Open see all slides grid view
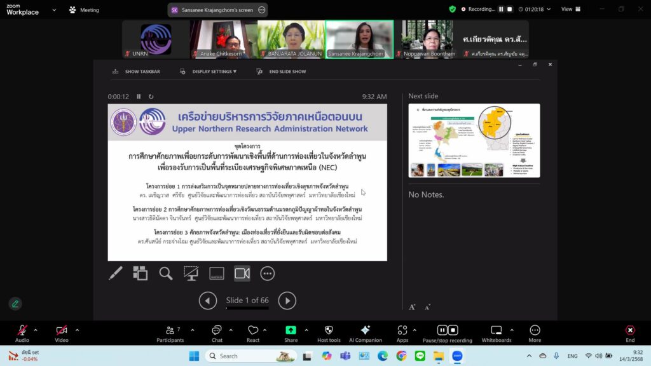 pos(140,273)
